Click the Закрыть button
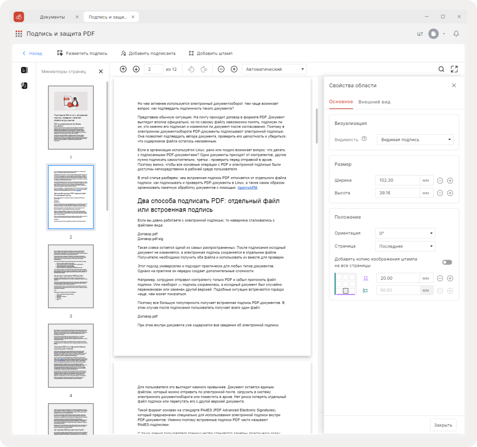 click(x=443, y=425)
